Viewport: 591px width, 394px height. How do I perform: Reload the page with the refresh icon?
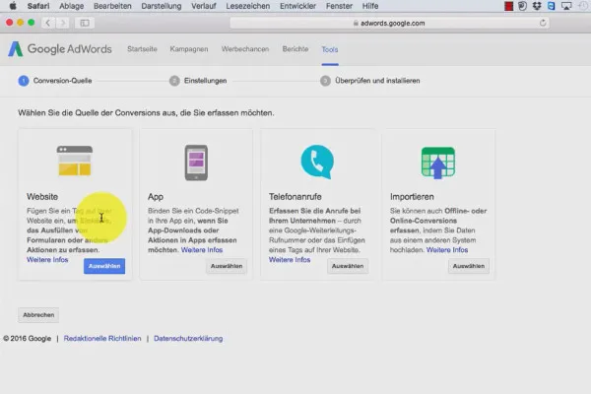543,23
